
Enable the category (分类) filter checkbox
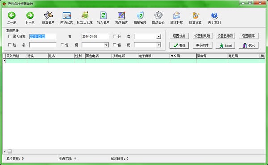click(x=114, y=36)
